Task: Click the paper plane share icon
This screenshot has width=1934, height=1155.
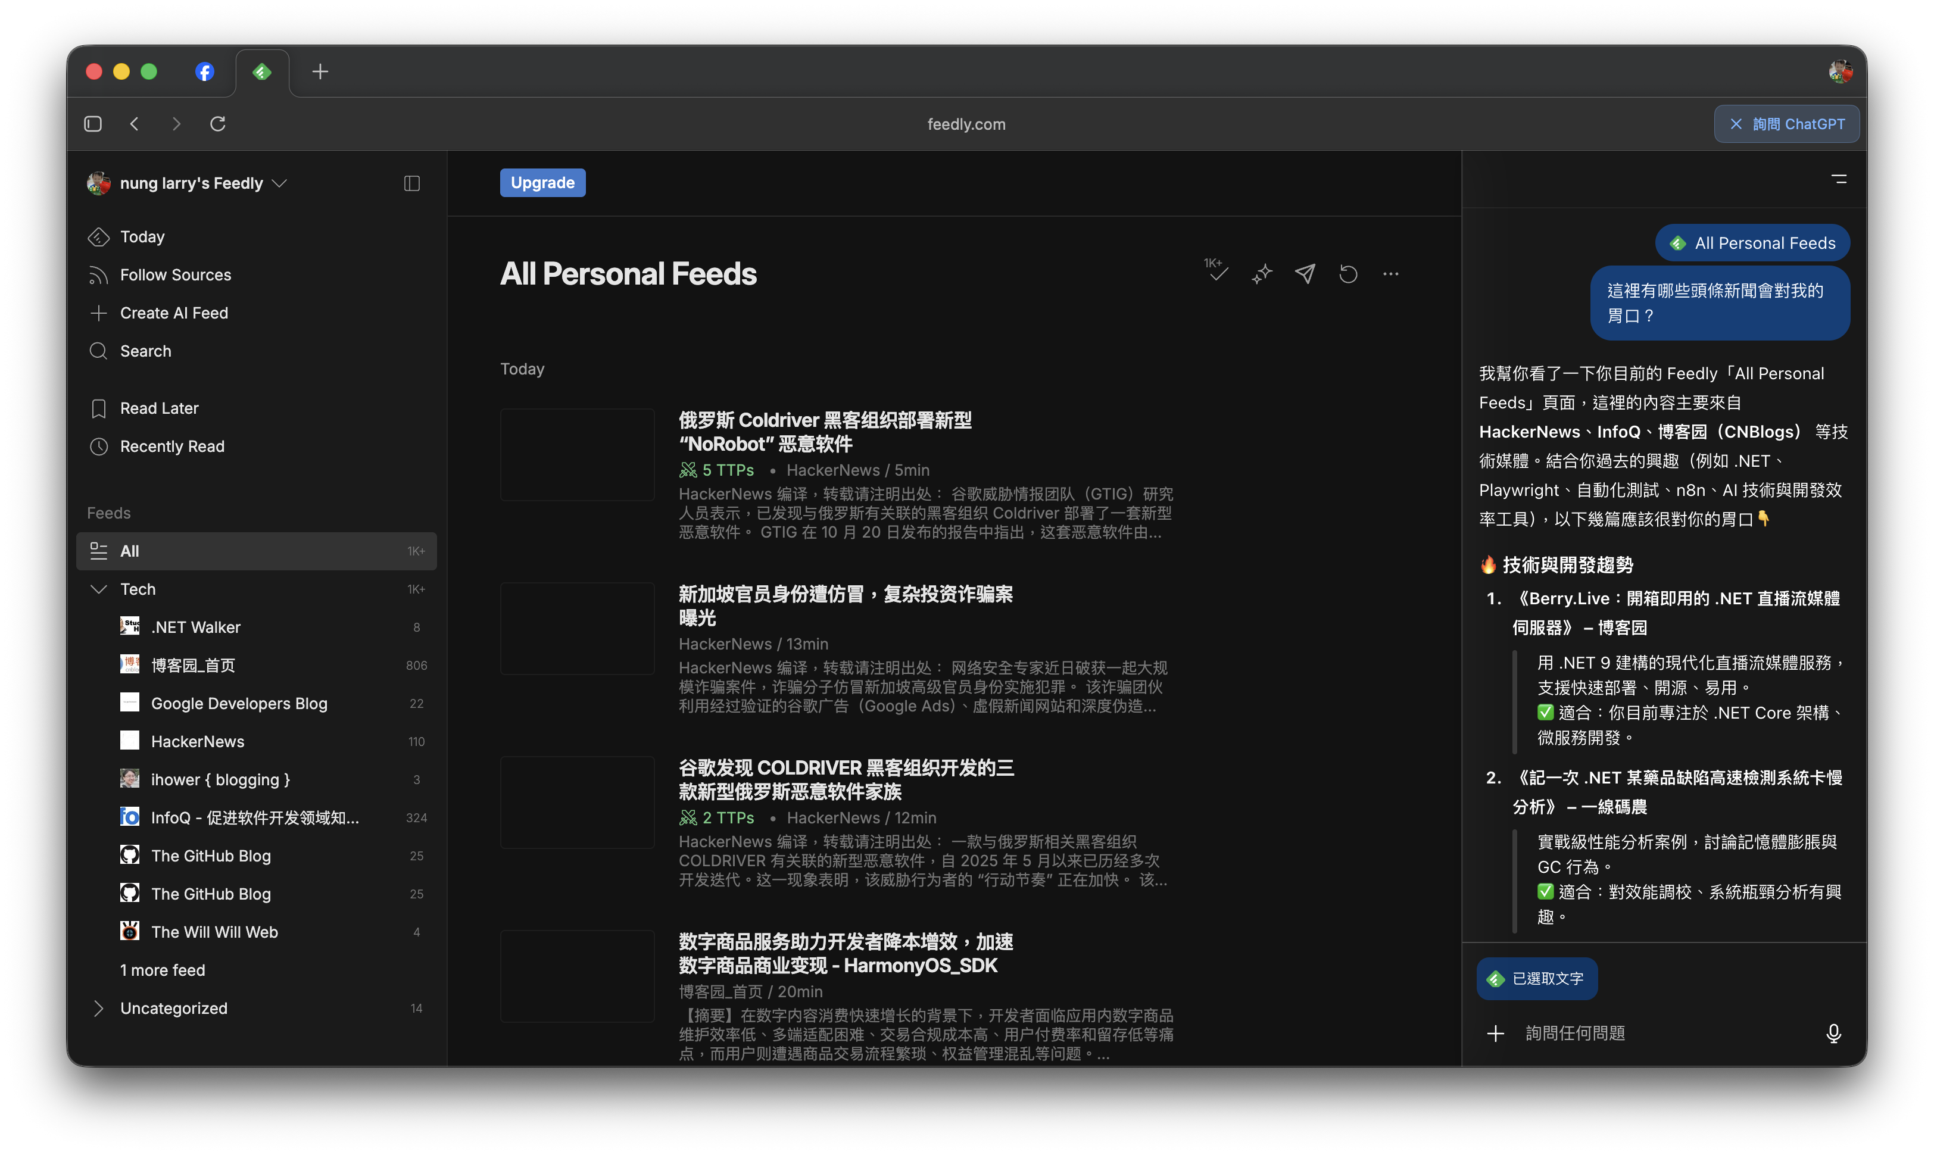Action: click(1305, 274)
